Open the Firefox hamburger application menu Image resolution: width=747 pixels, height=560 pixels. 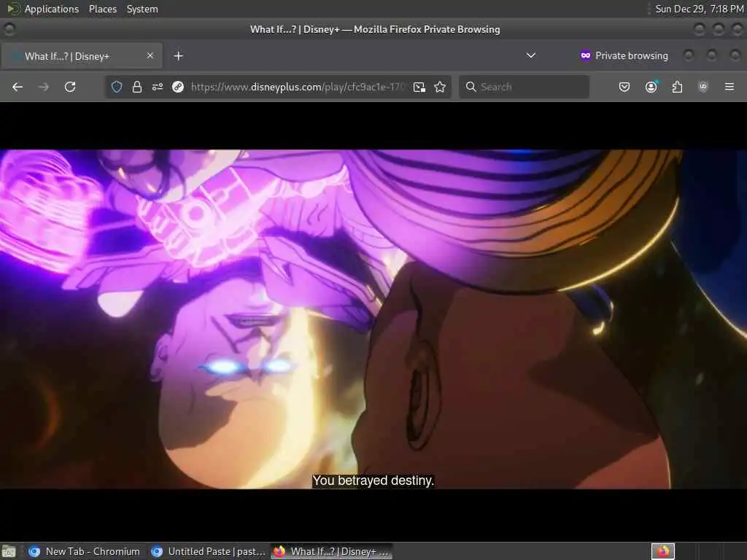click(x=729, y=87)
